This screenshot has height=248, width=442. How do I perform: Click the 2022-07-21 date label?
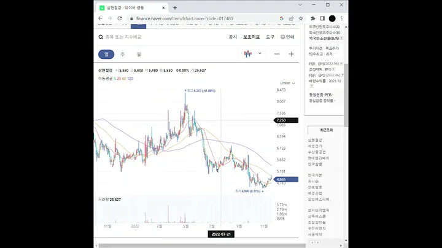point(221,234)
